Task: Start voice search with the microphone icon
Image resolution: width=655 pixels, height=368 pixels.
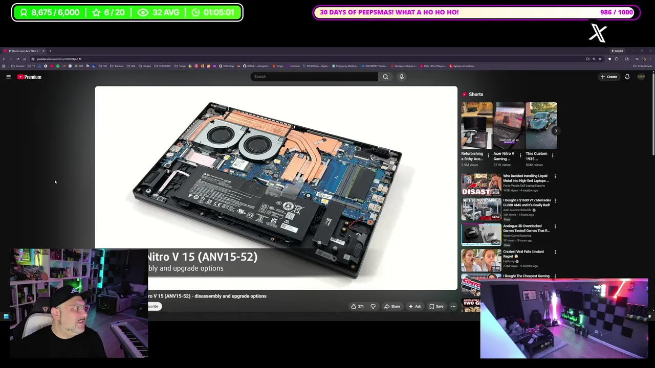Action: [x=402, y=77]
